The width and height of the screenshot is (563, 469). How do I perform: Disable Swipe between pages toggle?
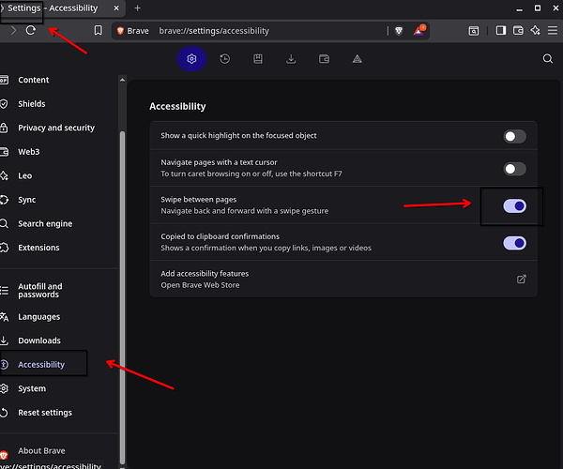[x=514, y=205]
